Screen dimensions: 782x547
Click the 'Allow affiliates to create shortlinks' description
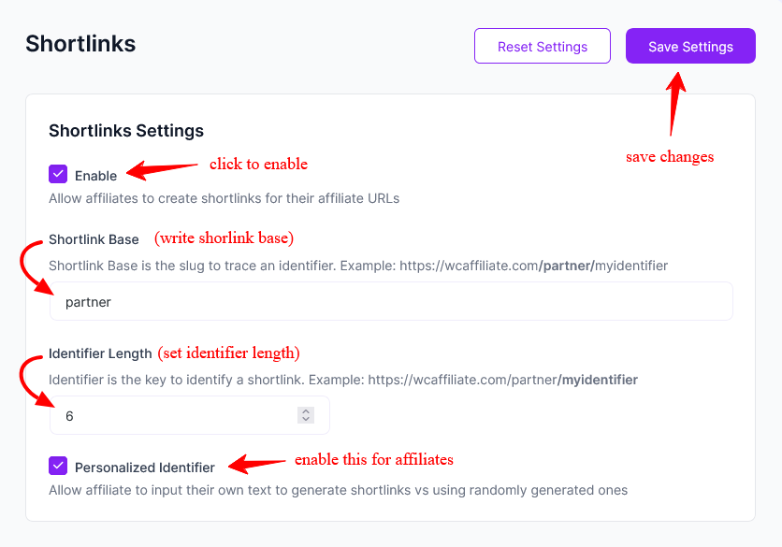[x=224, y=198]
